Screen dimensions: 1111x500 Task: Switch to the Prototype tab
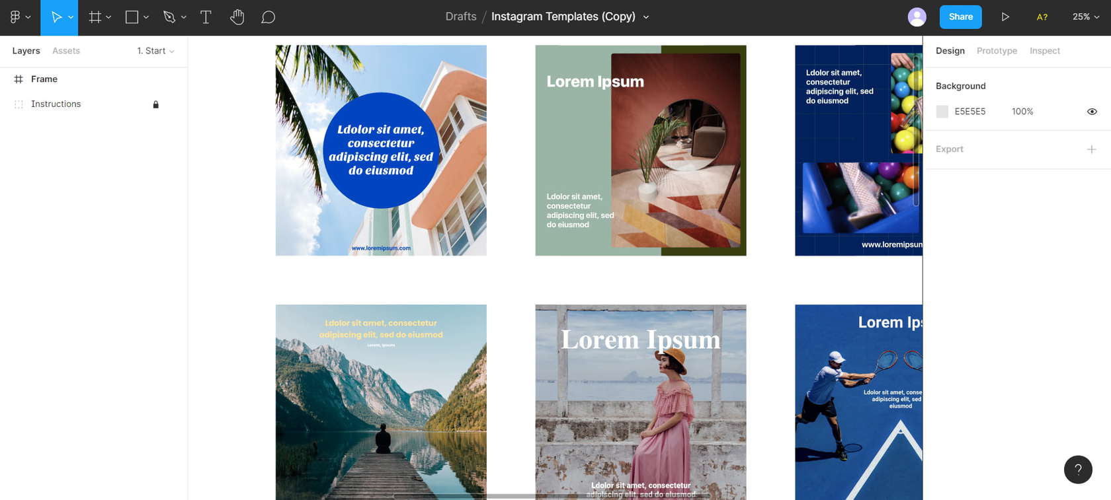tap(997, 51)
